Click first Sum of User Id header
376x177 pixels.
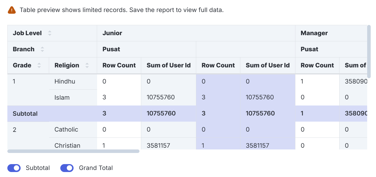[169, 65]
